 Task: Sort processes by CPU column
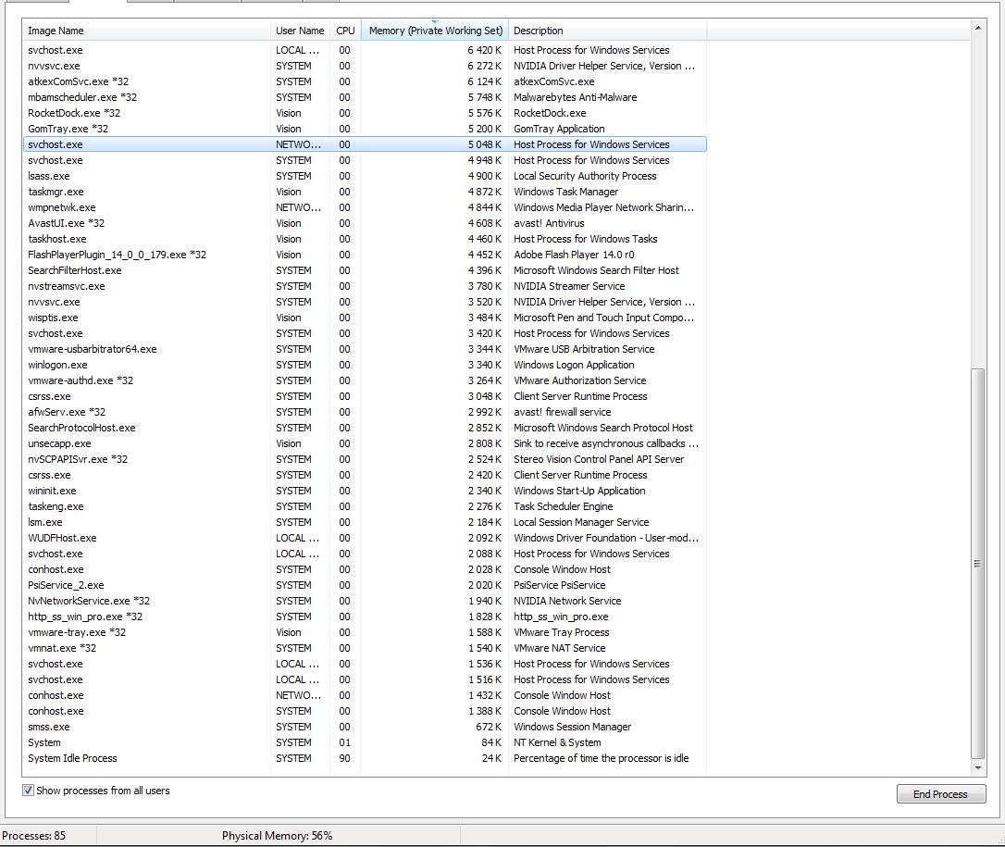tap(345, 31)
